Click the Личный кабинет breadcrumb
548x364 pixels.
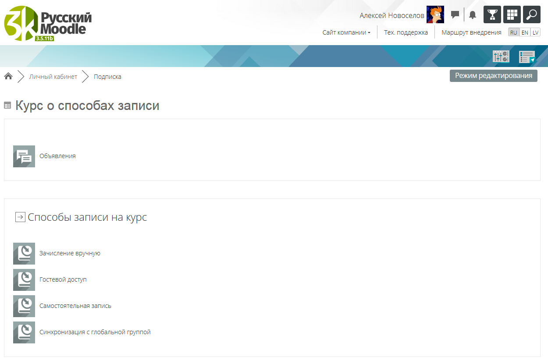point(53,77)
